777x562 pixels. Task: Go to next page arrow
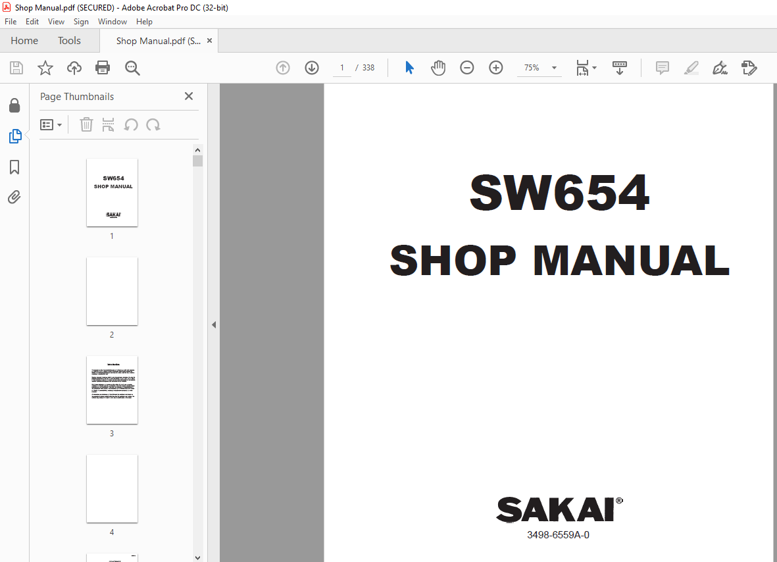[312, 68]
